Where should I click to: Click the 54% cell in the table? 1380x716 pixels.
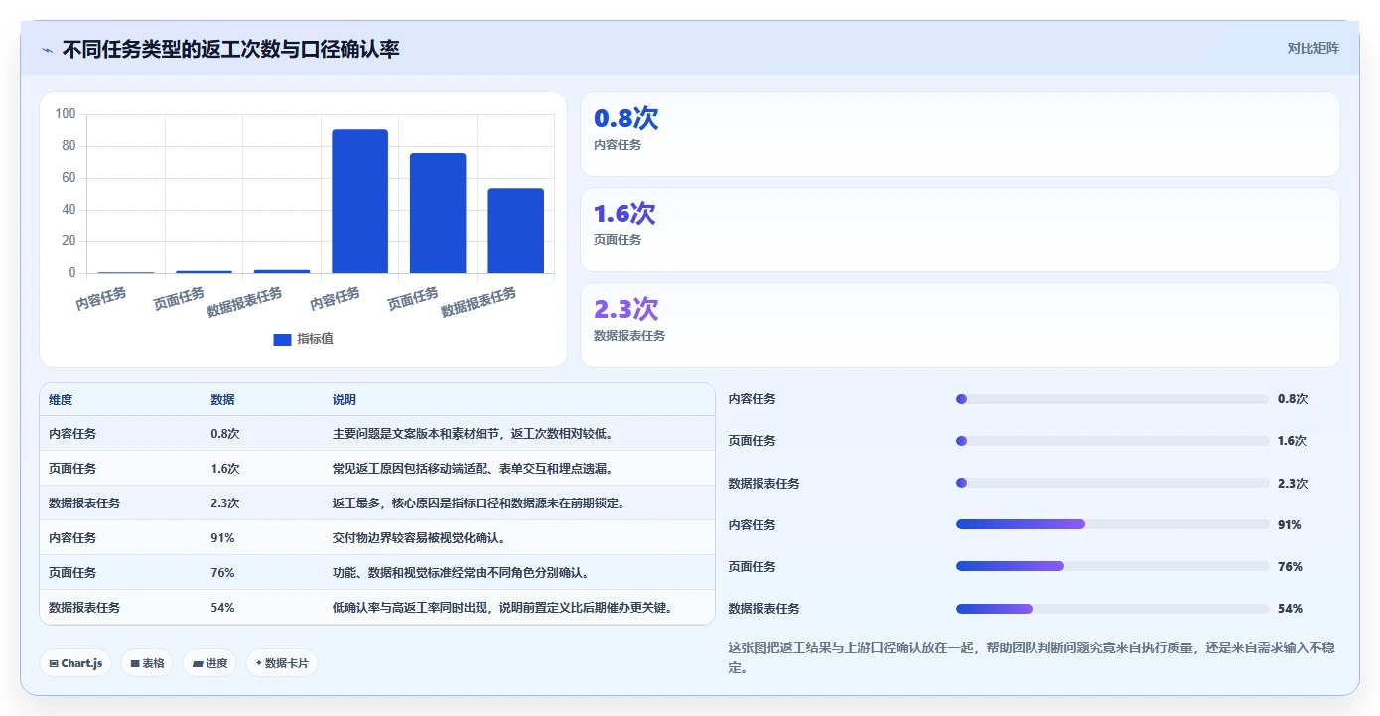pyautogui.click(x=222, y=608)
